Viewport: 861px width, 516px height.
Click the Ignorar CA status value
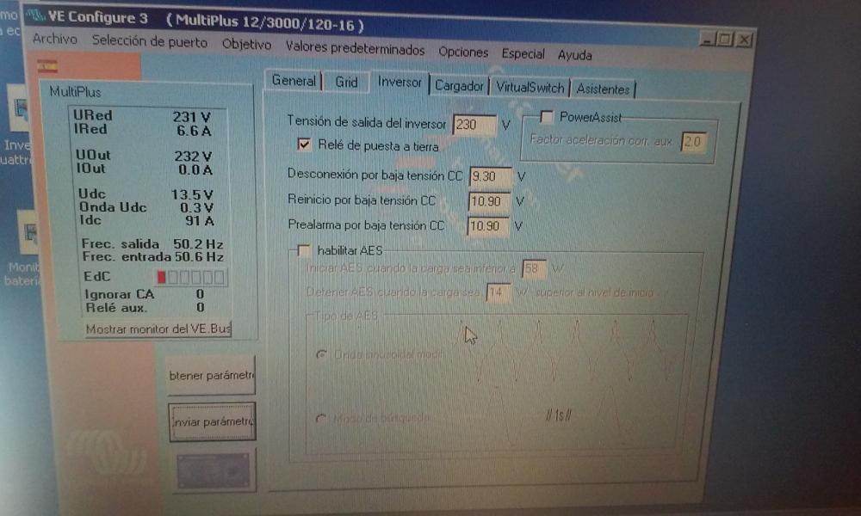point(200,294)
